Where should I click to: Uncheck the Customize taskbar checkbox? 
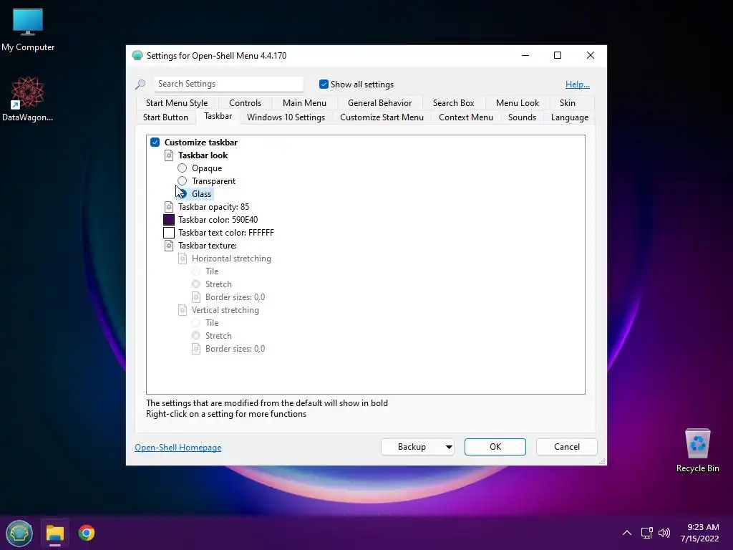(155, 143)
